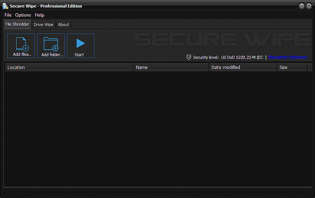Click the Secure Wipe app icon in title bar
The width and height of the screenshot is (315, 198).
coord(5,6)
